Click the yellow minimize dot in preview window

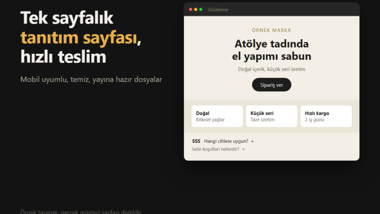pos(195,9)
